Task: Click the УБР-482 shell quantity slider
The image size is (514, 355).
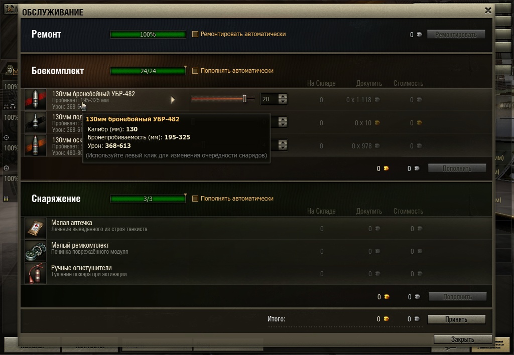Action: click(x=223, y=99)
